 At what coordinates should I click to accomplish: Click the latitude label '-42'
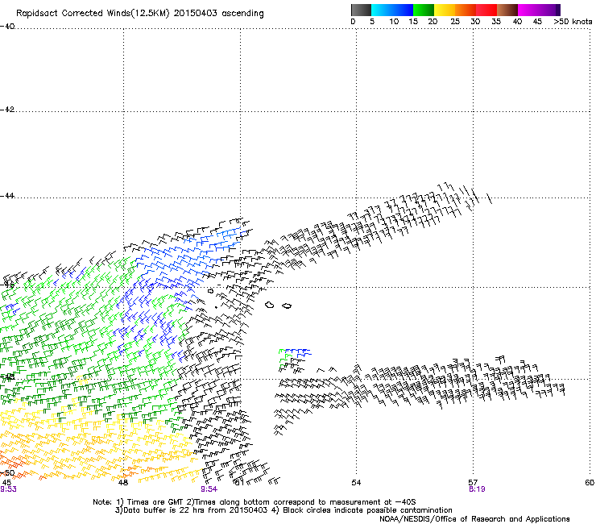point(7,110)
